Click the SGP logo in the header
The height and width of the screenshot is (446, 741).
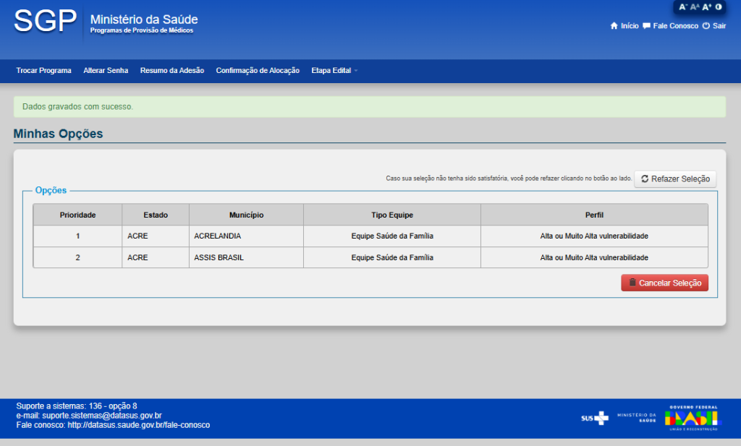coord(45,22)
